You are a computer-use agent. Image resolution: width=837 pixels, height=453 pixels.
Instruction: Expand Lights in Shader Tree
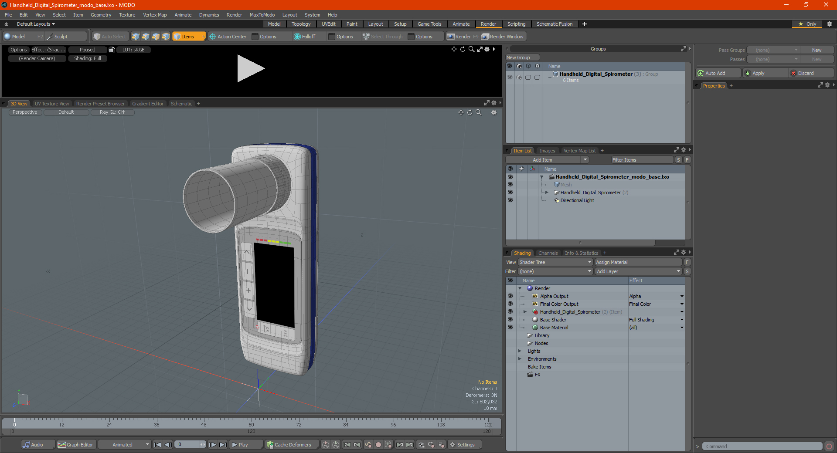pyautogui.click(x=520, y=351)
